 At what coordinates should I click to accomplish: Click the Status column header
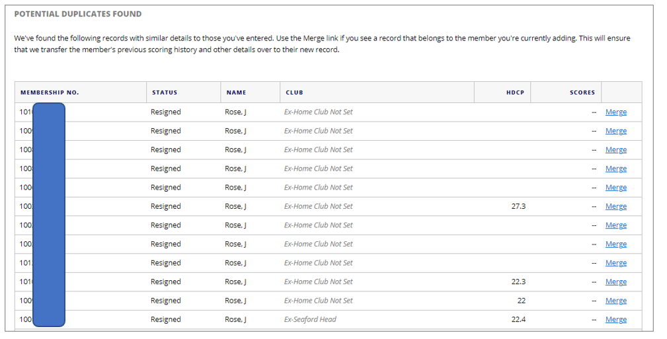coord(165,93)
